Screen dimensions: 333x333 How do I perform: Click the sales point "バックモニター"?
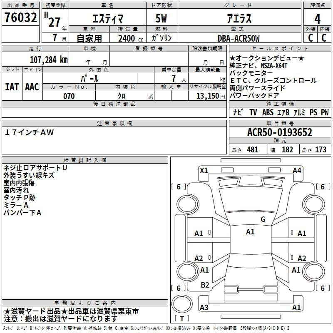point(251,73)
